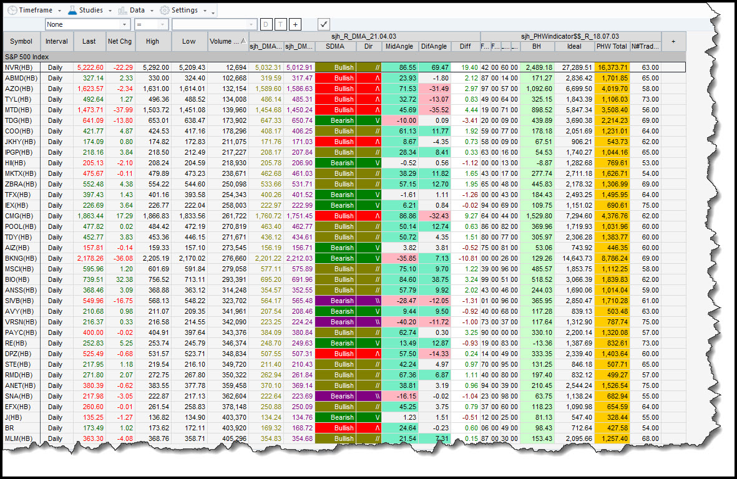Click the sjh_R_DMA_21.04.03 study group header

click(364, 36)
